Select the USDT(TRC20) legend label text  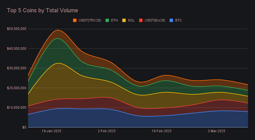(90, 20)
